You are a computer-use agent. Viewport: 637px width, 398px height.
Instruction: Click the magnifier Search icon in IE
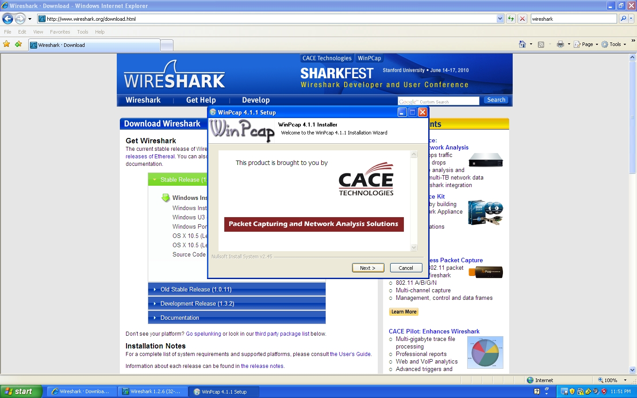[x=623, y=19]
